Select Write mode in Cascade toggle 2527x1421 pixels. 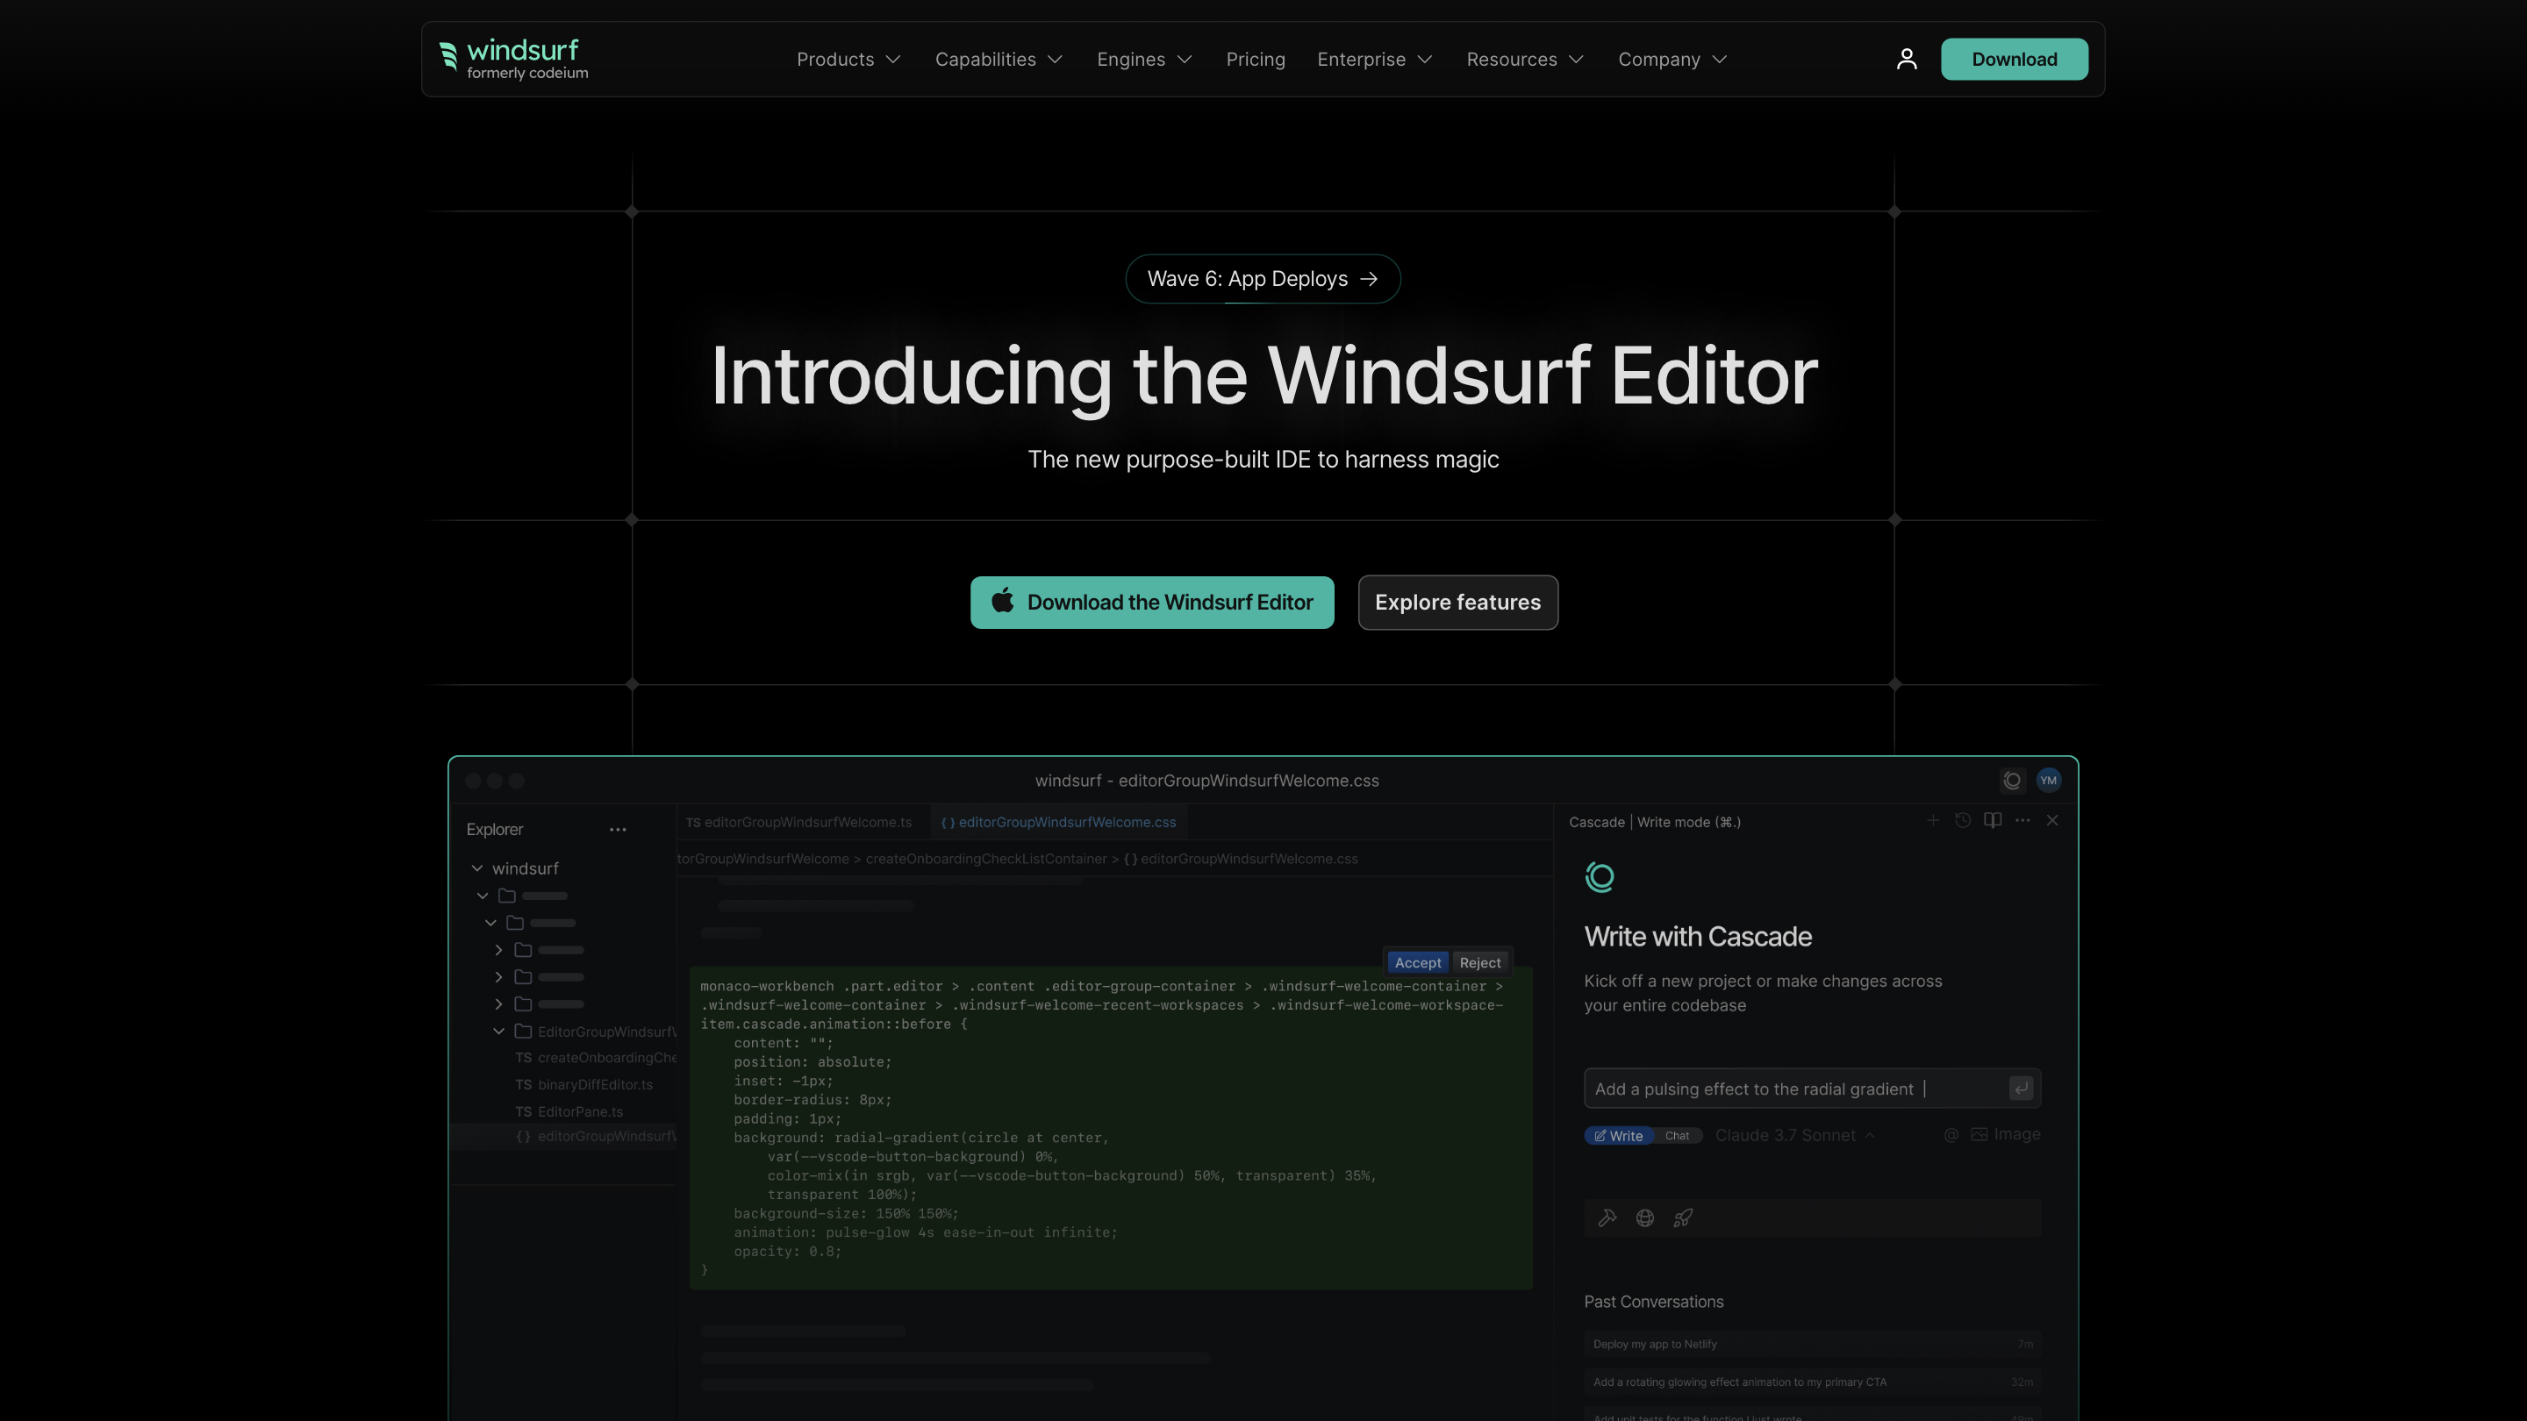tap(1619, 1136)
